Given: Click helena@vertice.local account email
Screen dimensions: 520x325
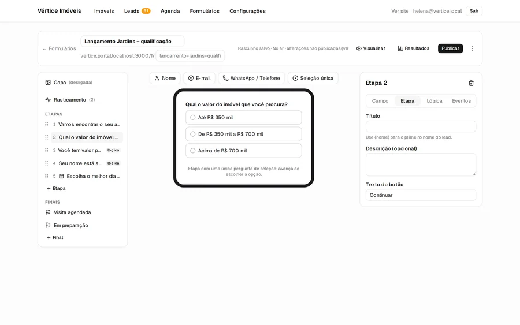Looking at the screenshot, I should (437, 11).
